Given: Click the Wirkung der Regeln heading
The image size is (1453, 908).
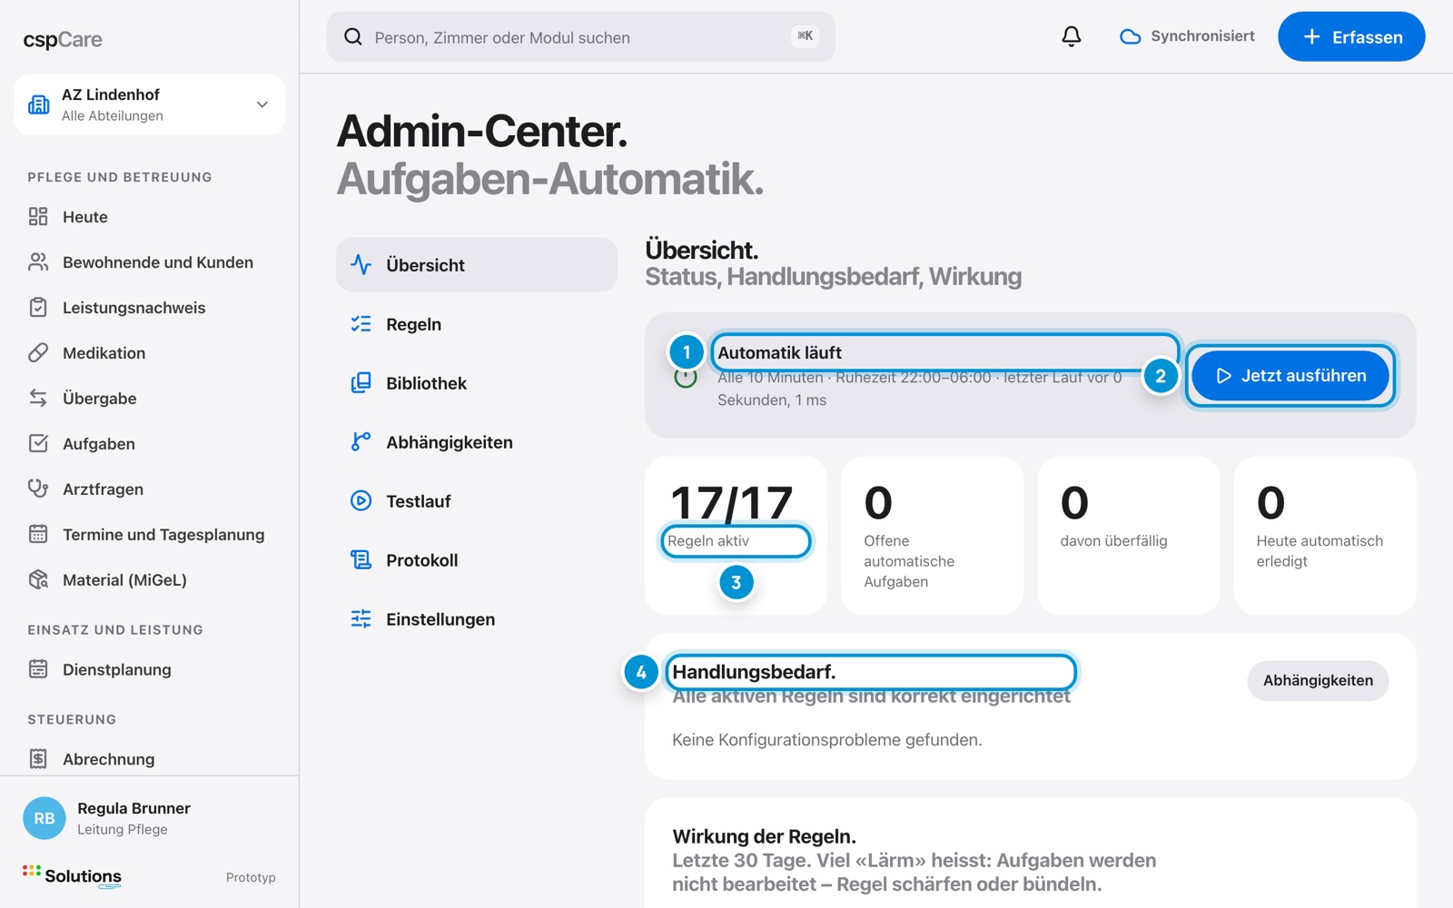Looking at the screenshot, I should coord(764,836).
